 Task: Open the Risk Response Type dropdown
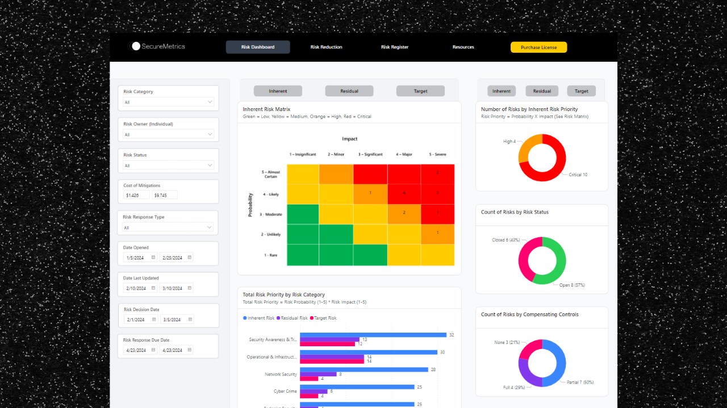click(x=168, y=227)
